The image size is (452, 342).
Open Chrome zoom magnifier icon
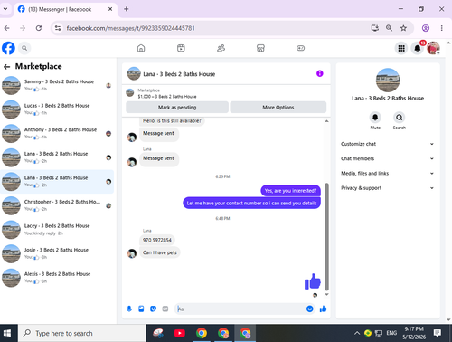point(389,28)
